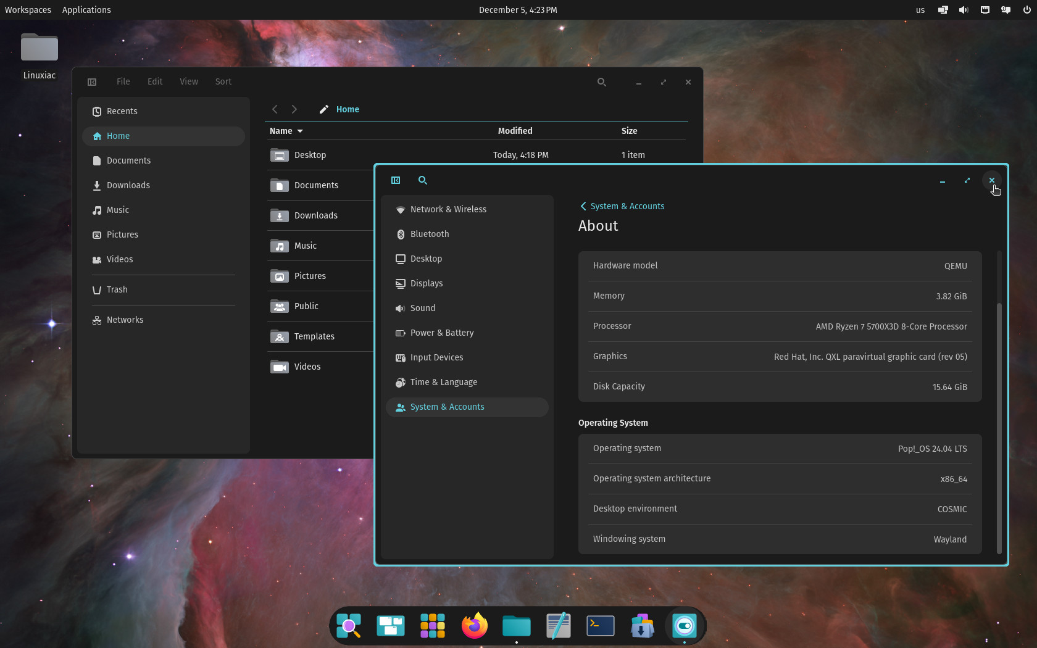
Task: Select System & Accounts settings page
Action: (467, 407)
